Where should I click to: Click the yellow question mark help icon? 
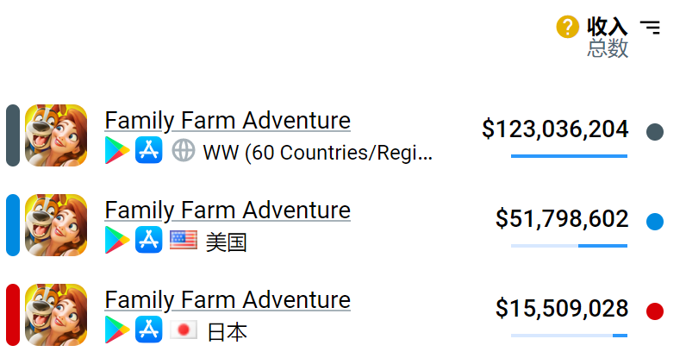[567, 28]
